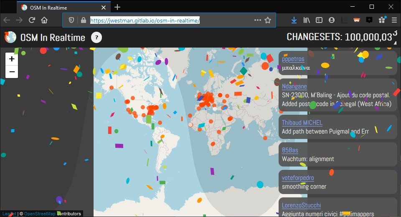Select the OSM In Realtime tab
Image resolution: width=401 pixels, height=217 pixels.
[64, 8]
